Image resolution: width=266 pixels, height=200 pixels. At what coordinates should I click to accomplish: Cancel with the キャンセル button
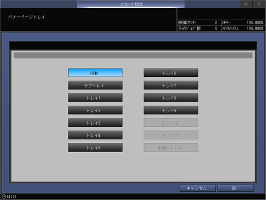point(198,188)
